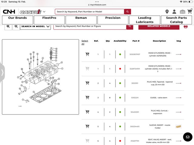Click the SLEEVE INSERT nozzle holder description

pyautogui.click(x=160, y=127)
